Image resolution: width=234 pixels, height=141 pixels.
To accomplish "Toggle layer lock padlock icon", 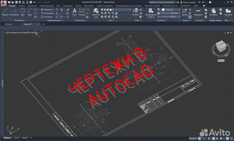I will click(x=108, y=9).
